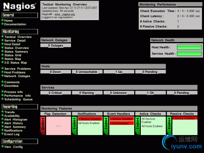Image resolution: width=204 pixels, height=153 pixels.
Task: Open the 3-D Status Map
Action: click(x=16, y=62)
